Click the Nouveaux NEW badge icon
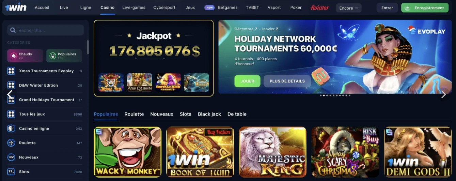This screenshot has height=181, width=456. tap(11, 157)
